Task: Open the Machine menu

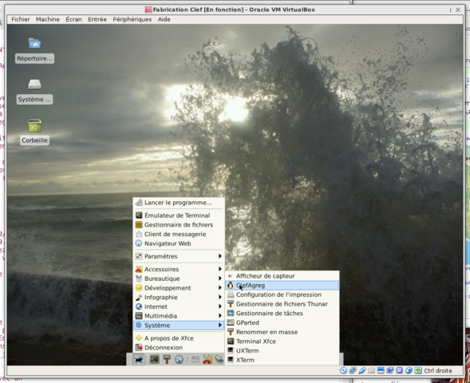Action: point(47,19)
